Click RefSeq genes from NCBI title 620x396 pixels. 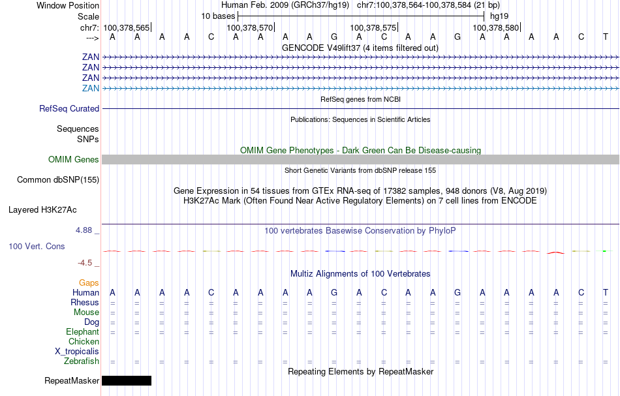(x=360, y=99)
